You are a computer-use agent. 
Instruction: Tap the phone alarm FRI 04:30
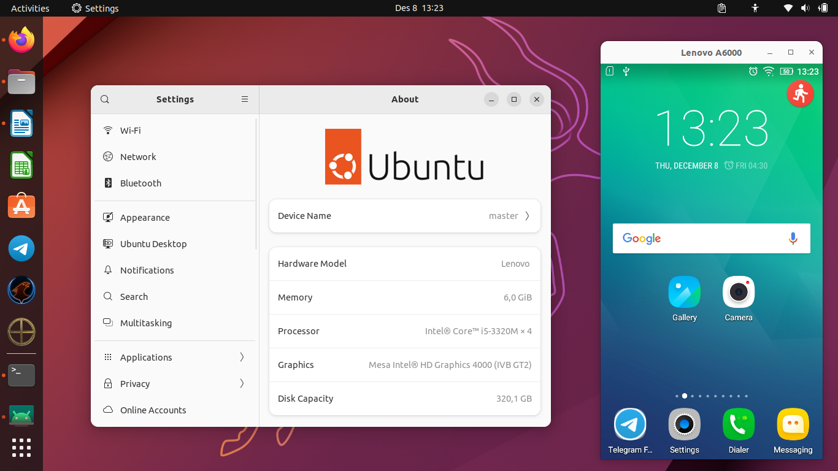[746, 166]
